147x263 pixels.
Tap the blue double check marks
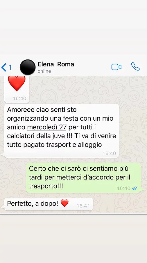(x=135, y=188)
